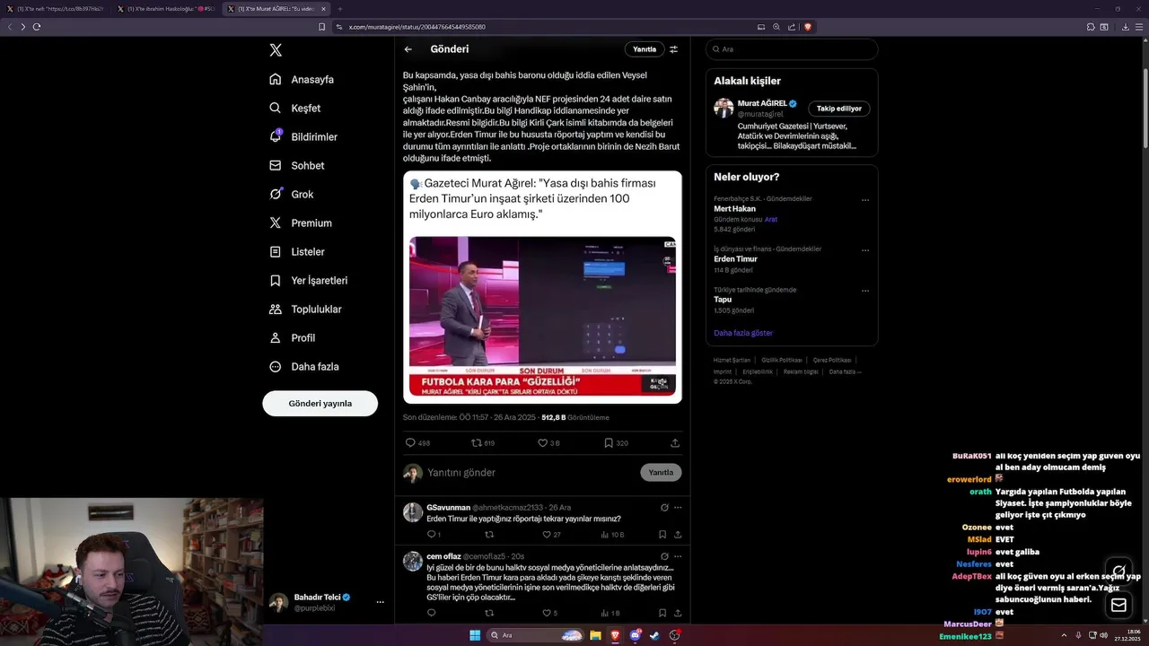Reply to GSavunman's comment
Image resolution: width=1149 pixels, height=646 pixels.
(x=433, y=535)
